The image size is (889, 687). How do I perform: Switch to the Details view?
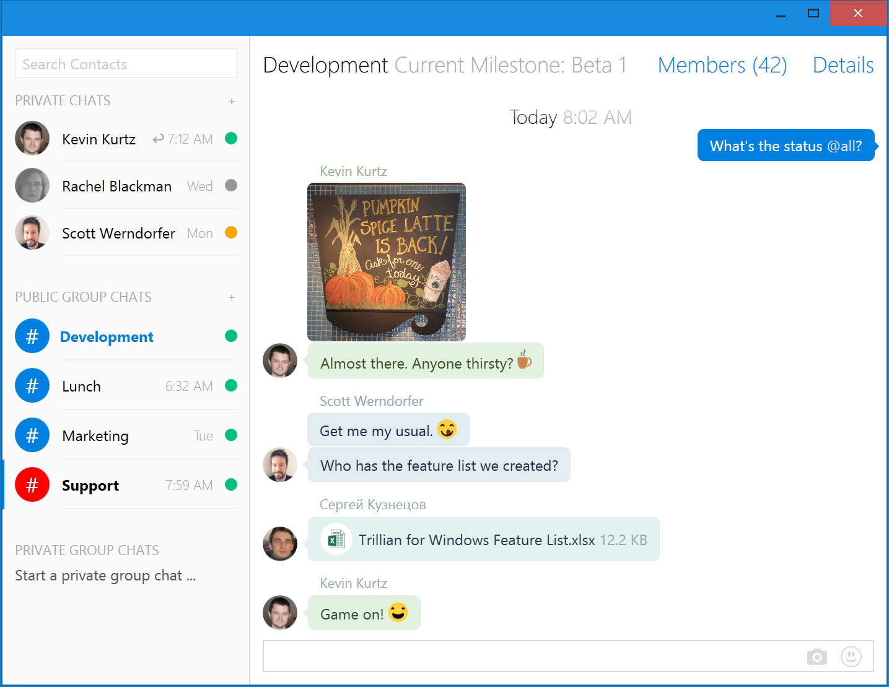[843, 65]
